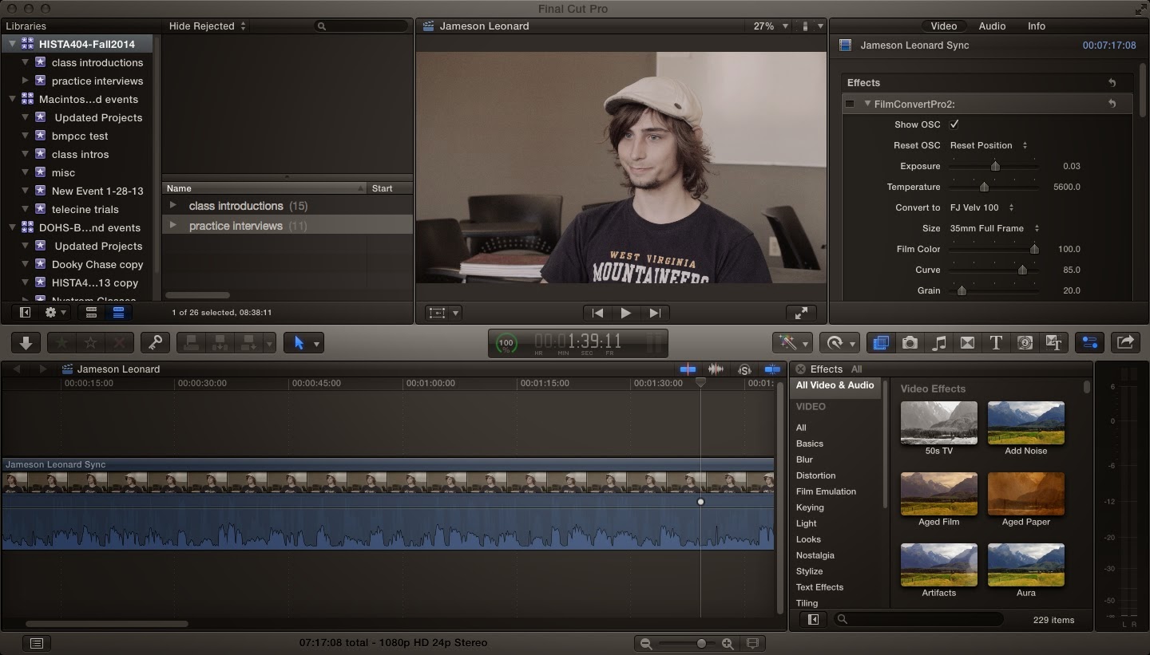Click the Insert clip edit button
Viewport: 1150px width, 655px height.
(x=220, y=343)
